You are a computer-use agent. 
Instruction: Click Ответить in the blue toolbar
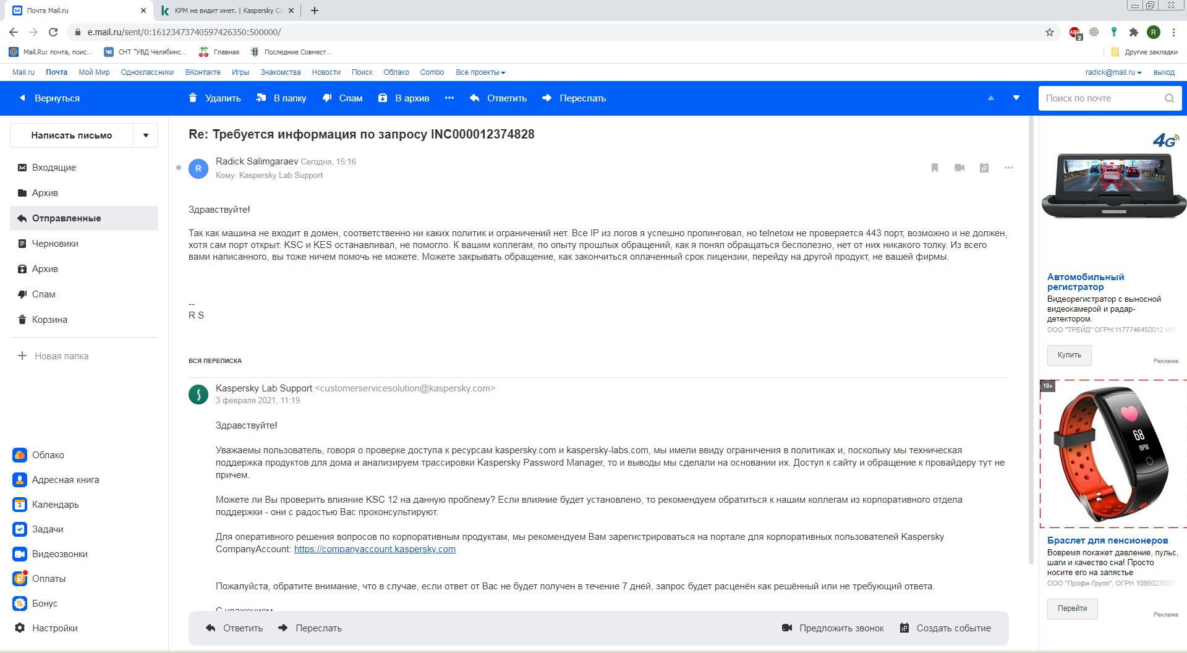498,98
